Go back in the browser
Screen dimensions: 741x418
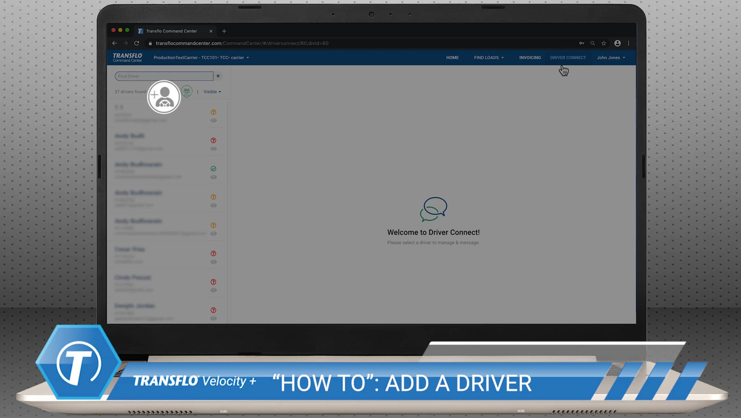(x=114, y=43)
